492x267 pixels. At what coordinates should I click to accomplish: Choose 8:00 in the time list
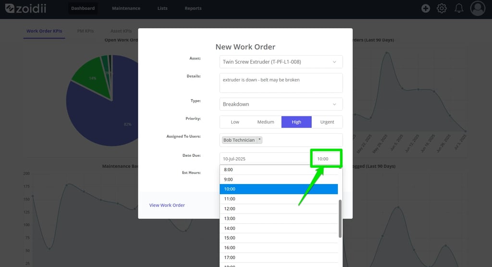pyautogui.click(x=279, y=170)
